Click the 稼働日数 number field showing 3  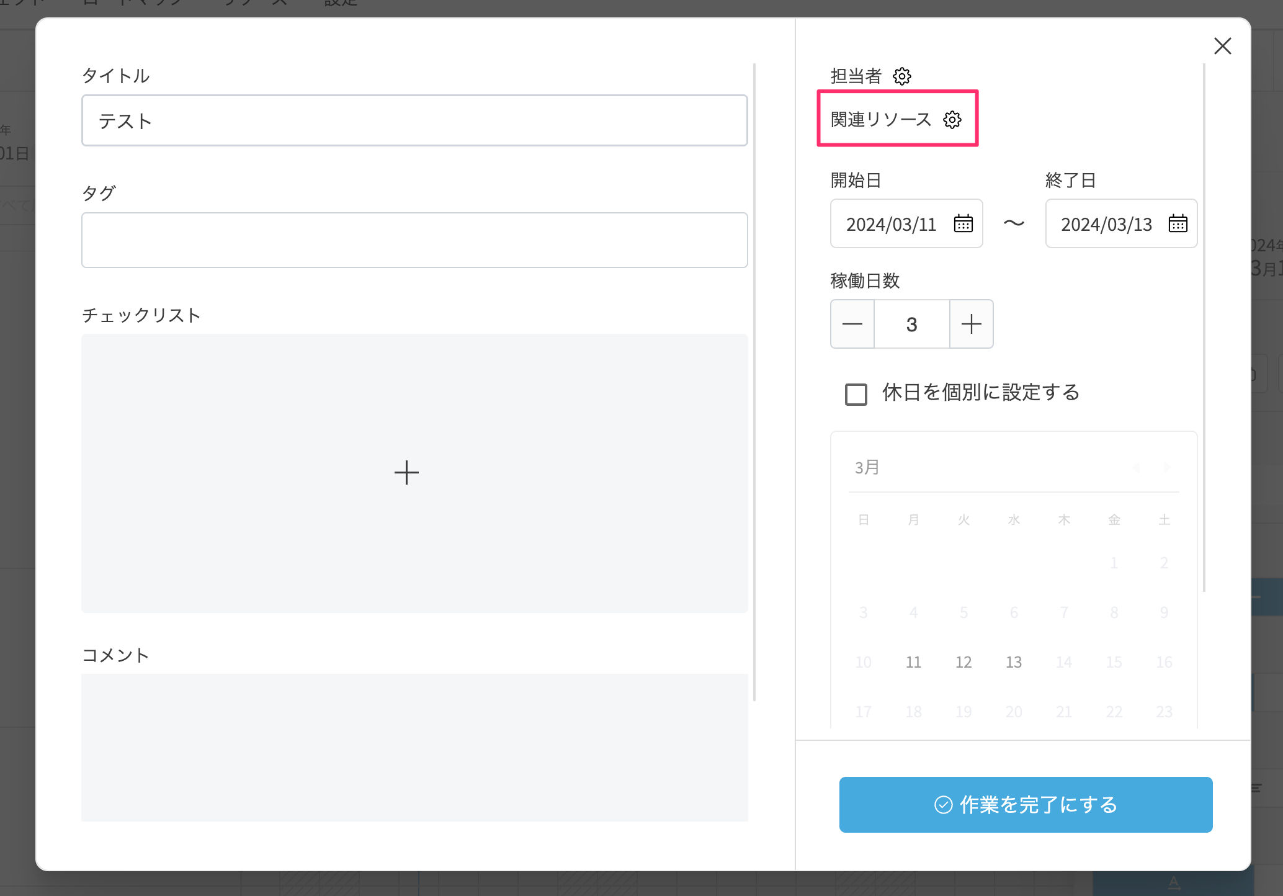[x=911, y=324]
